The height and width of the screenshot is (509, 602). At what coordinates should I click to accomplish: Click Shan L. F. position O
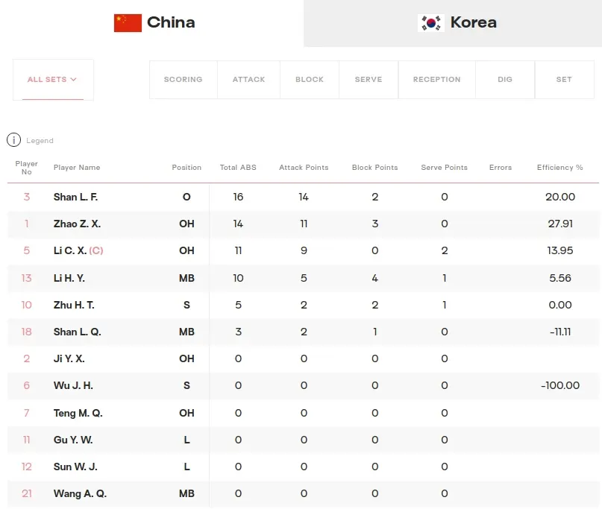186,197
